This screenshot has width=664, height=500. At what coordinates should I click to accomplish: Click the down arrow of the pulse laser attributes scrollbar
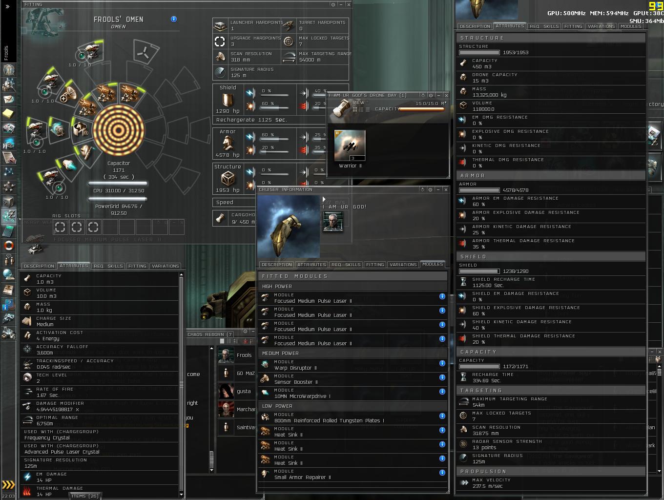click(x=182, y=495)
